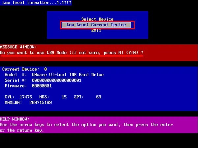Click the SPT value 63
Image resolution: width=198 pixels, height=148 pixels.
click(99, 97)
